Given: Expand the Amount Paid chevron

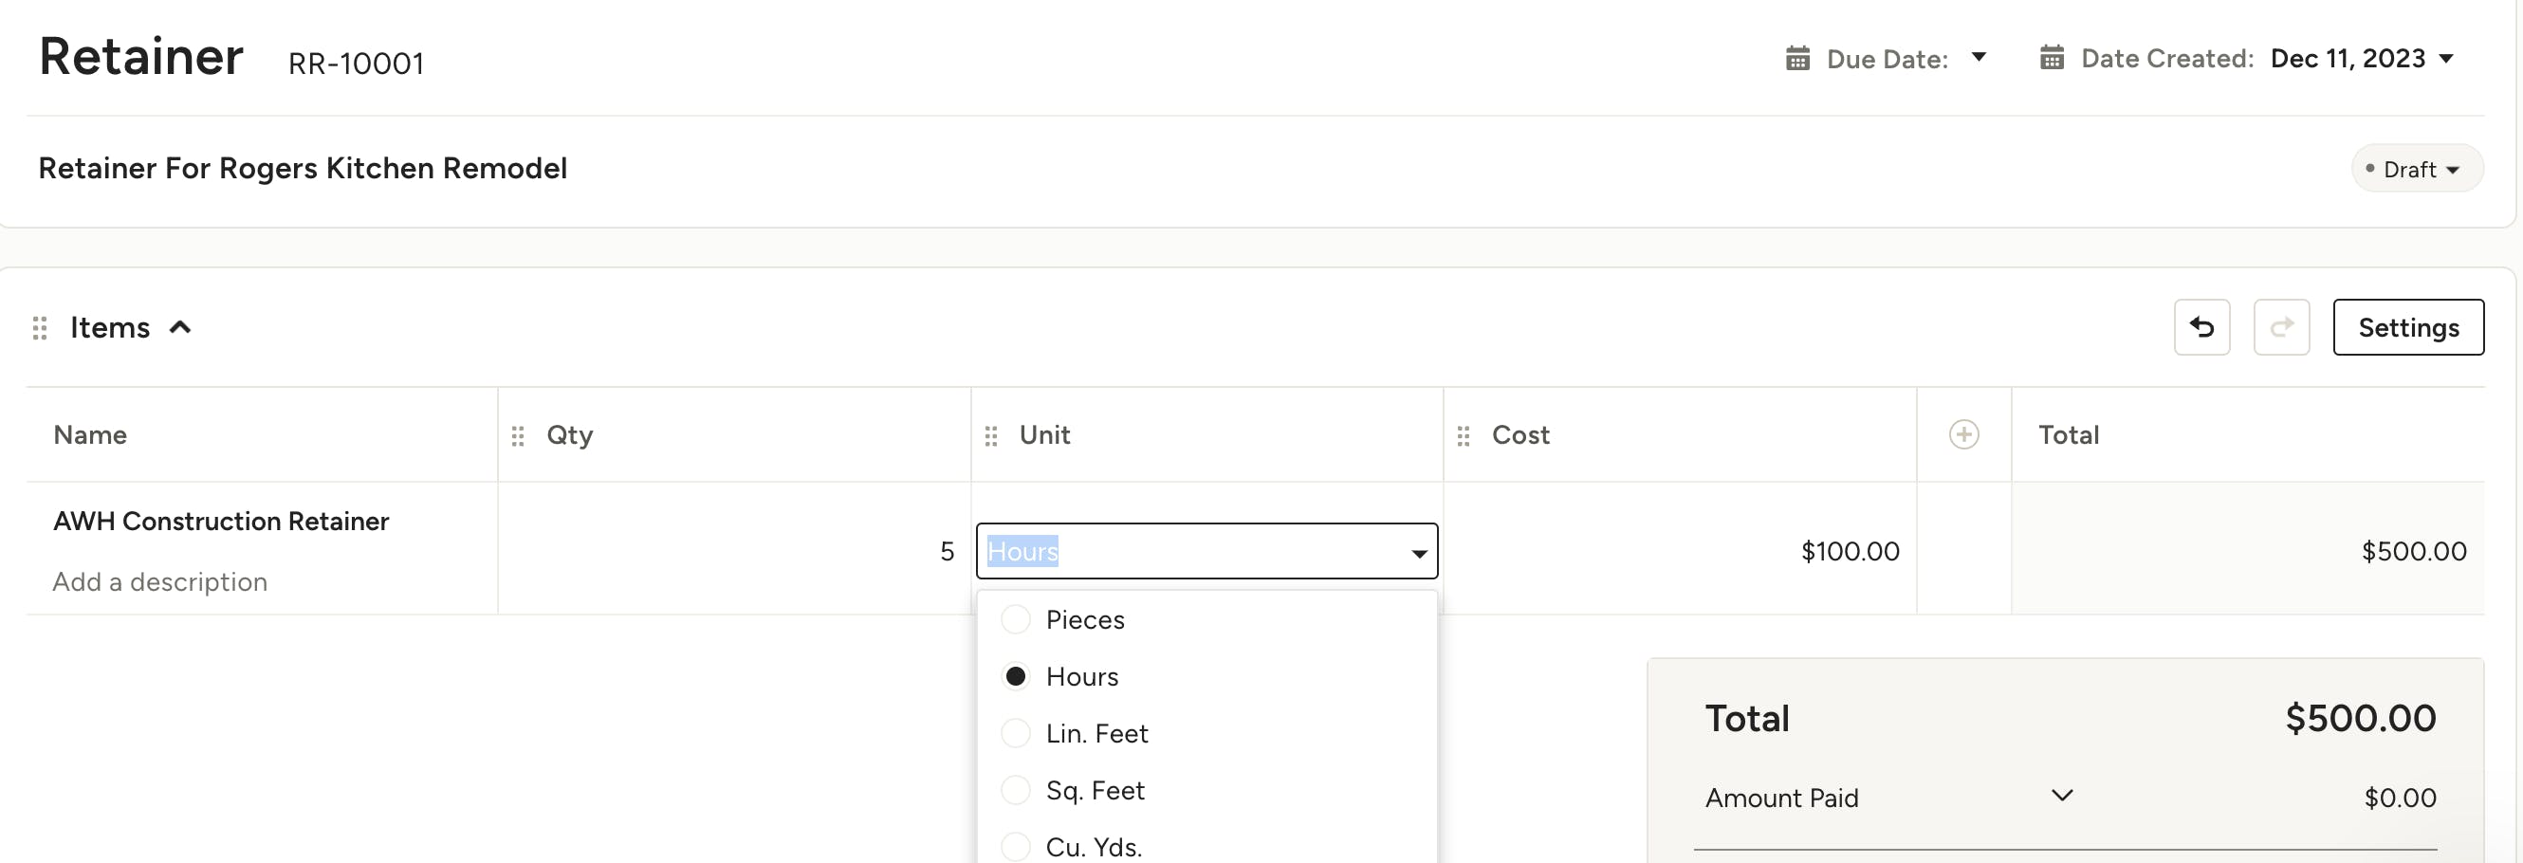Looking at the screenshot, I should pos(2062,796).
